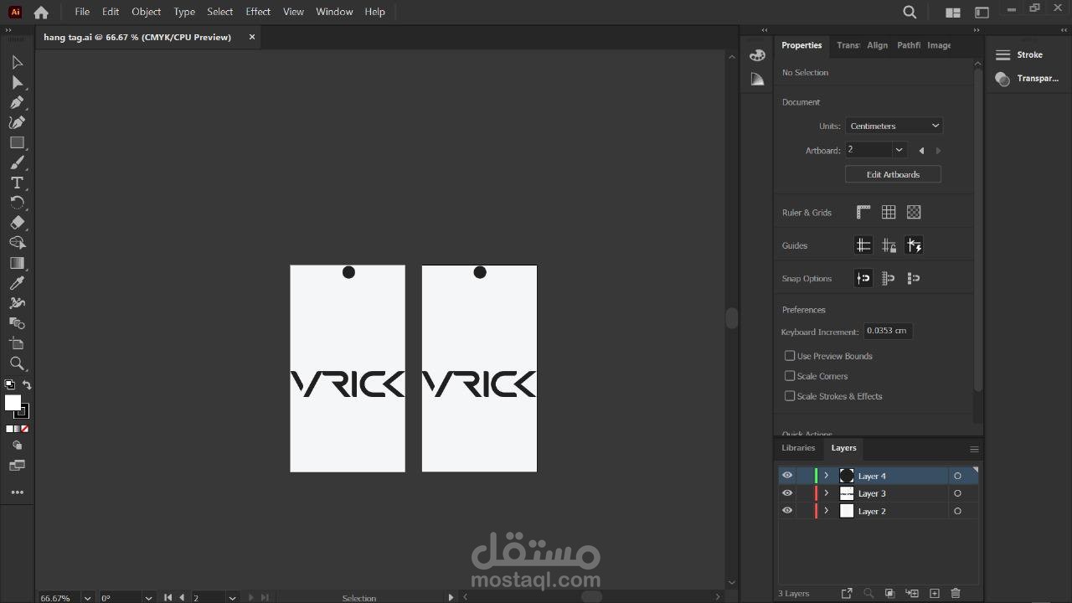
Task: Open the Effect menu
Action: (258, 12)
